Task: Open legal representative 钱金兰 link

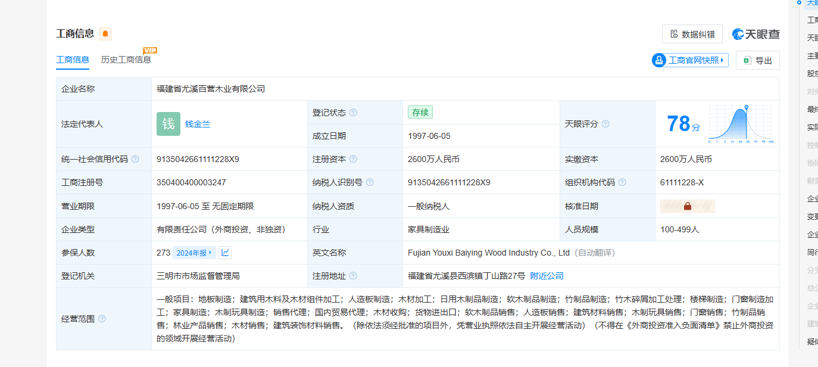Action: 198,125
